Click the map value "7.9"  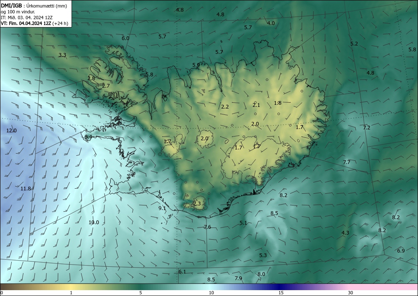[x=238, y=278]
